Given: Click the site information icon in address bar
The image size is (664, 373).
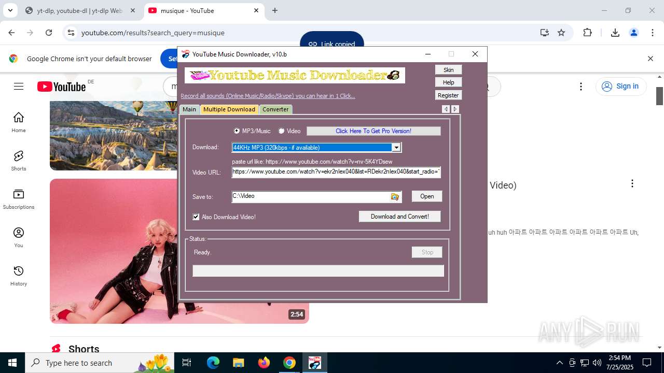Looking at the screenshot, I should (x=71, y=33).
